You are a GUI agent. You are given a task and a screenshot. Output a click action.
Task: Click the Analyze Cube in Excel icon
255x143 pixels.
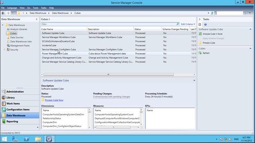tap(200, 34)
